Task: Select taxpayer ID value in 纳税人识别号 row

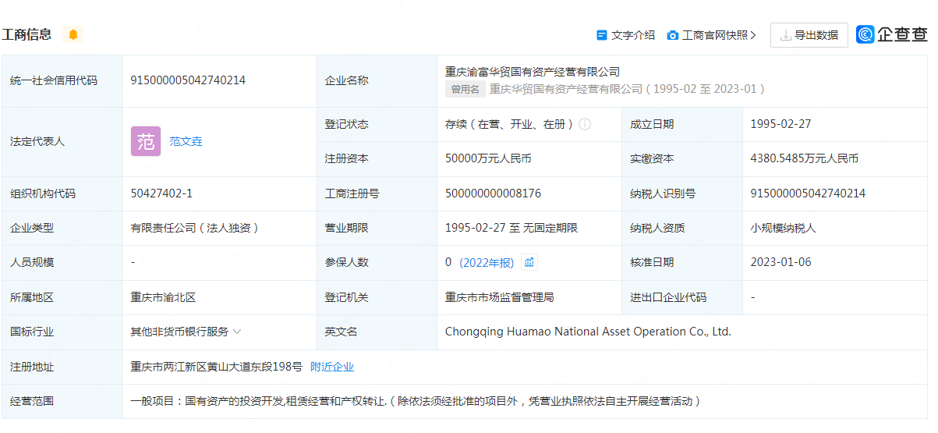Action: coord(808,193)
